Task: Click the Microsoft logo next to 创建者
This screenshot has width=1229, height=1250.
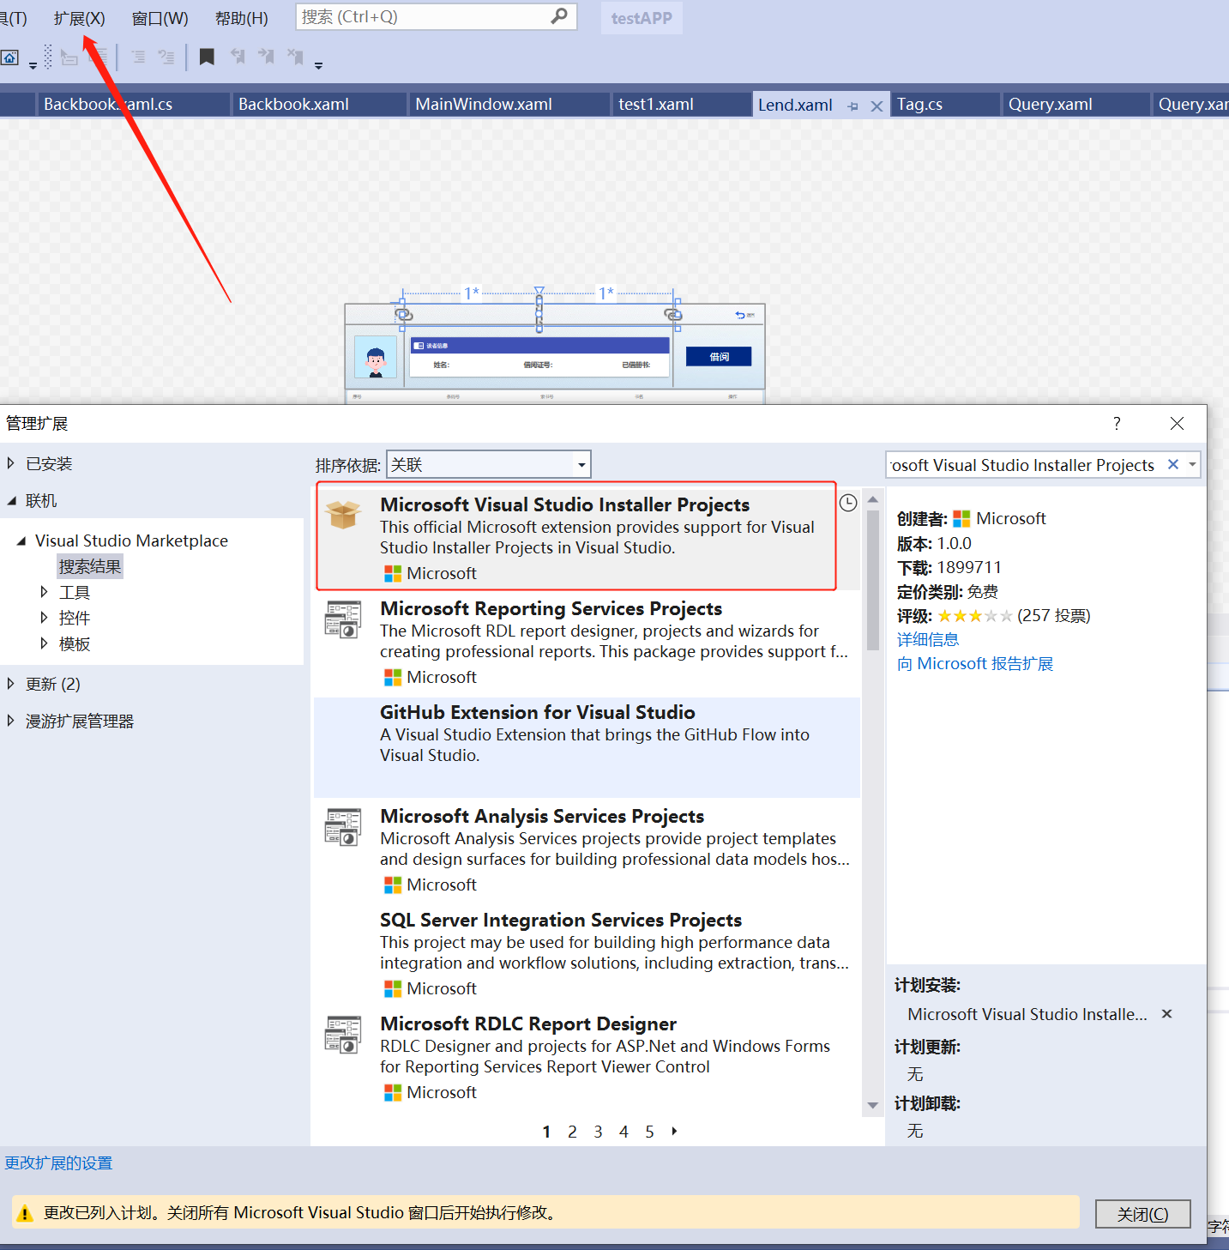Action: point(962,519)
